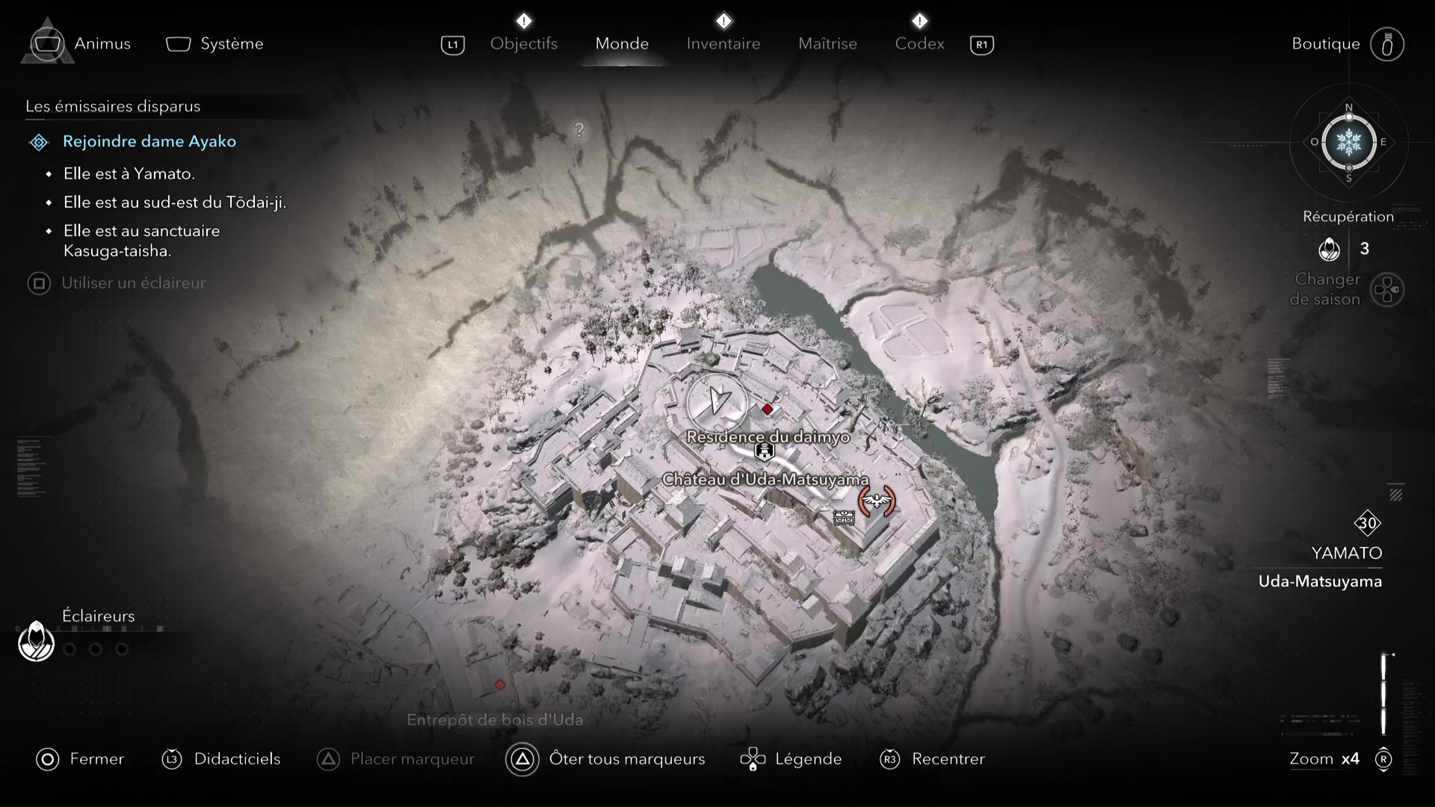
Task: Click the Château d'Uda-Matsuyama label
Action: point(765,480)
